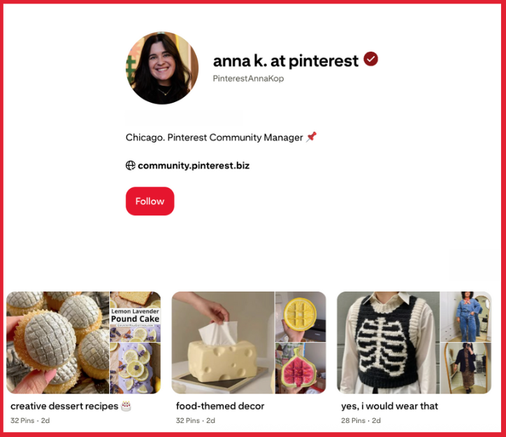View the Lemon Lavender Pound Cake pin
Image resolution: width=506 pixels, height=437 pixels.
(135, 343)
